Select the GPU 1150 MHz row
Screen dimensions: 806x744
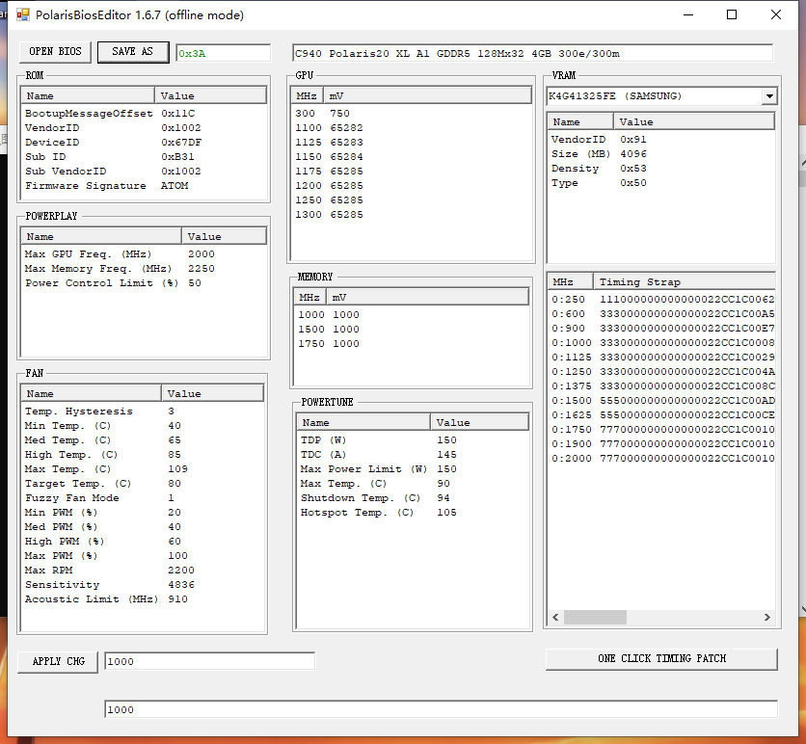[412, 156]
